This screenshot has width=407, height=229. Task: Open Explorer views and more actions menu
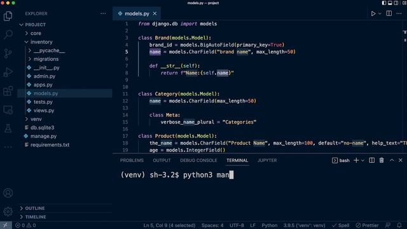click(103, 13)
